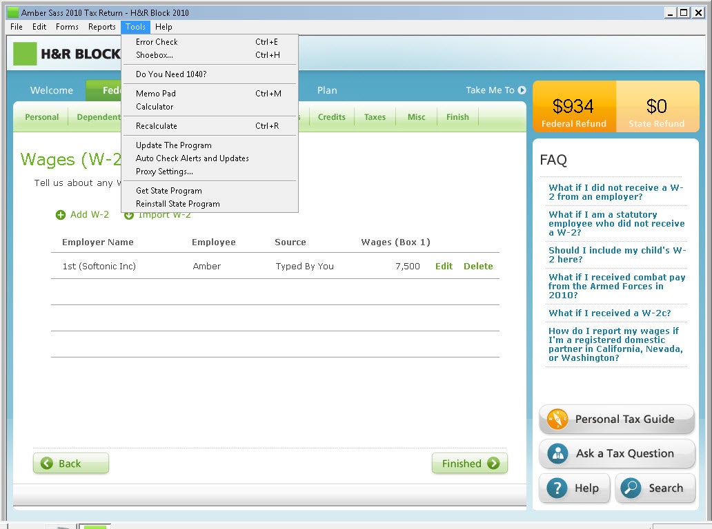Choose Get State Program menu entry

click(209, 191)
